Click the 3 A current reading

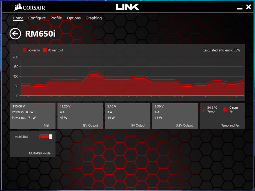click(110, 112)
